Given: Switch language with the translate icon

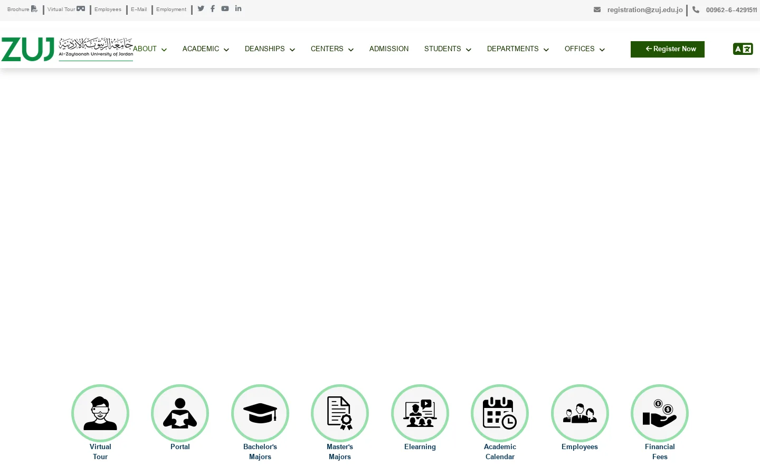Looking at the screenshot, I should click(x=743, y=49).
